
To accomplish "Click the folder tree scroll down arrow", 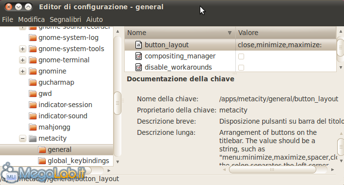I will pos(117,162).
